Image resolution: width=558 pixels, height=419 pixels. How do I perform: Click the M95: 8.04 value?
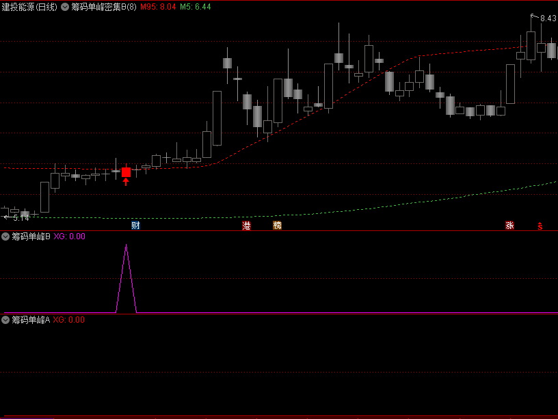pos(158,7)
